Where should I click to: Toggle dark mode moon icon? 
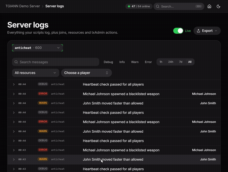[x=218, y=6]
